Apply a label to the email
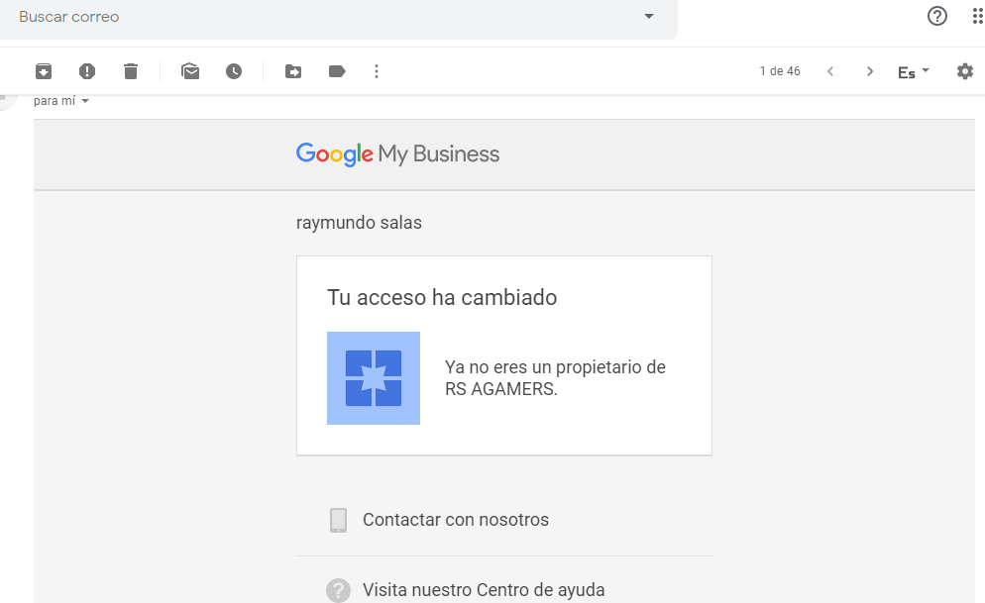 click(x=335, y=70)
